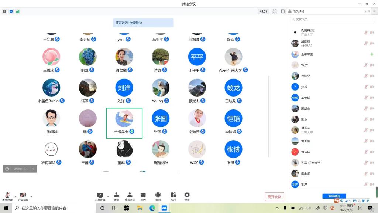Check the green network signal icon

[18, 11]
